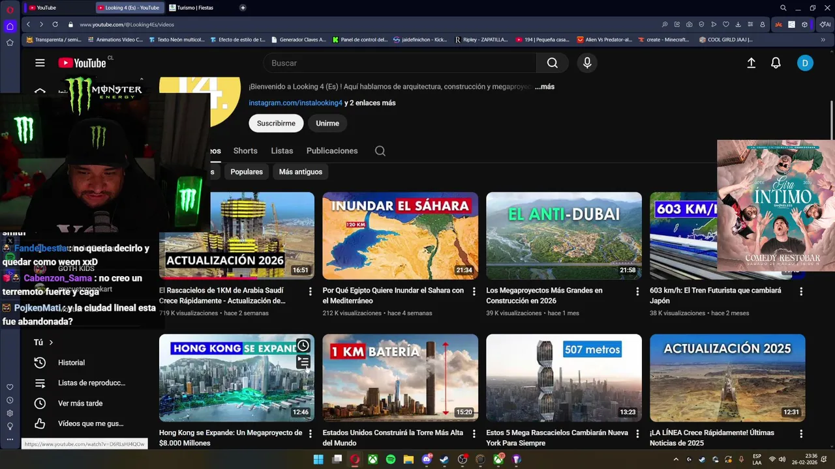Open options for Hong Kong se Expande video
This screenshot has width=835, height=469.
pos(311,433)
